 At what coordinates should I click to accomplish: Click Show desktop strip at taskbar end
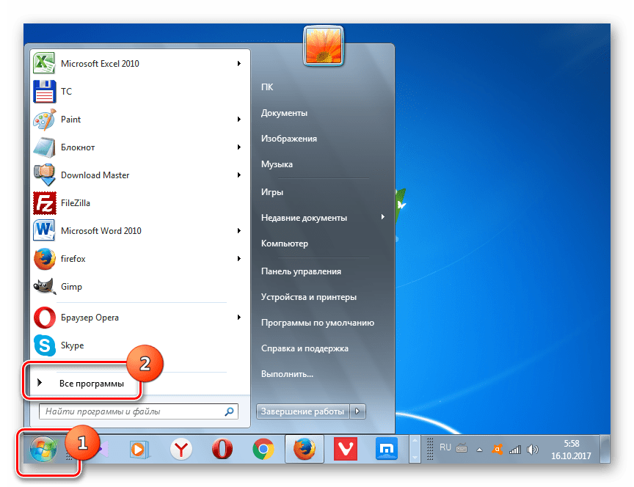(x=605, y=449)
